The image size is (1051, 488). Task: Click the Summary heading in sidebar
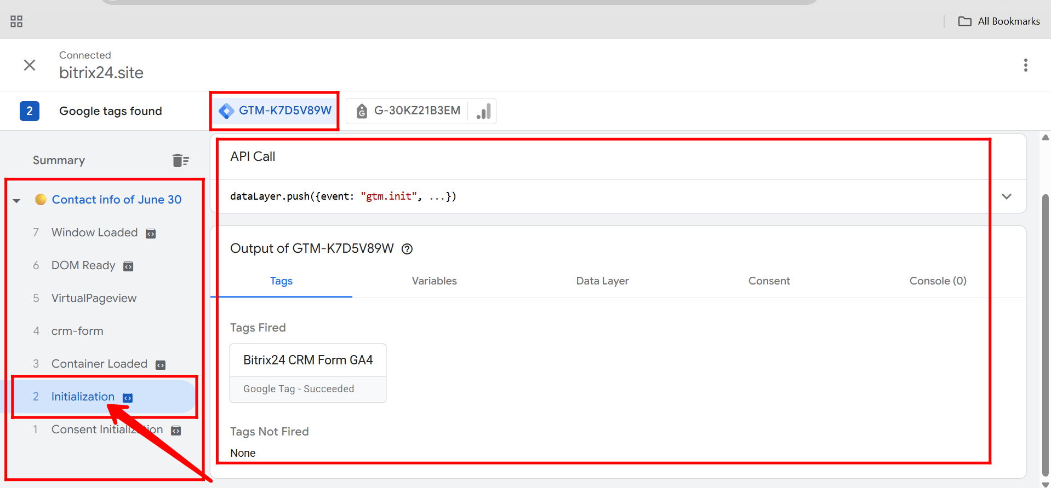[x=59, y=160]
